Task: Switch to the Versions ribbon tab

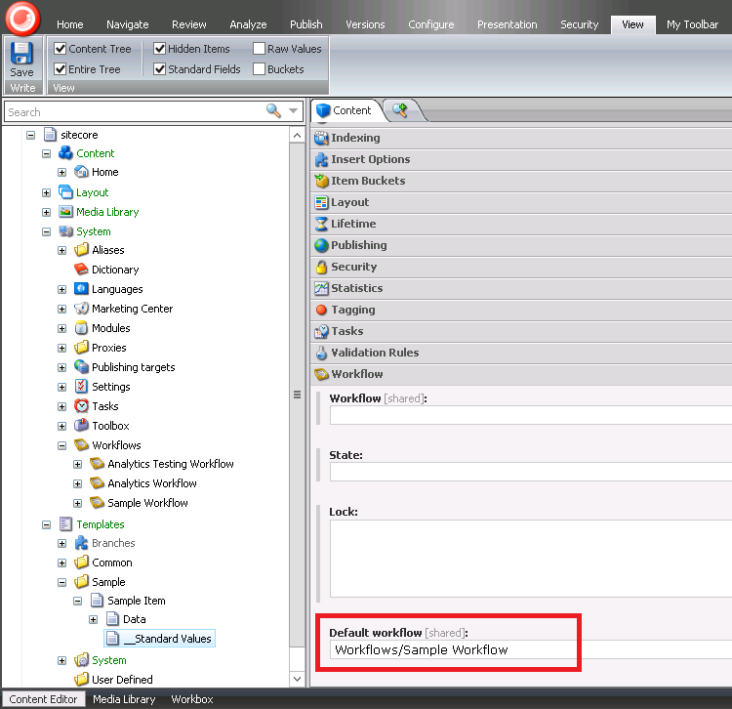Action: click(x=365, y=24)
